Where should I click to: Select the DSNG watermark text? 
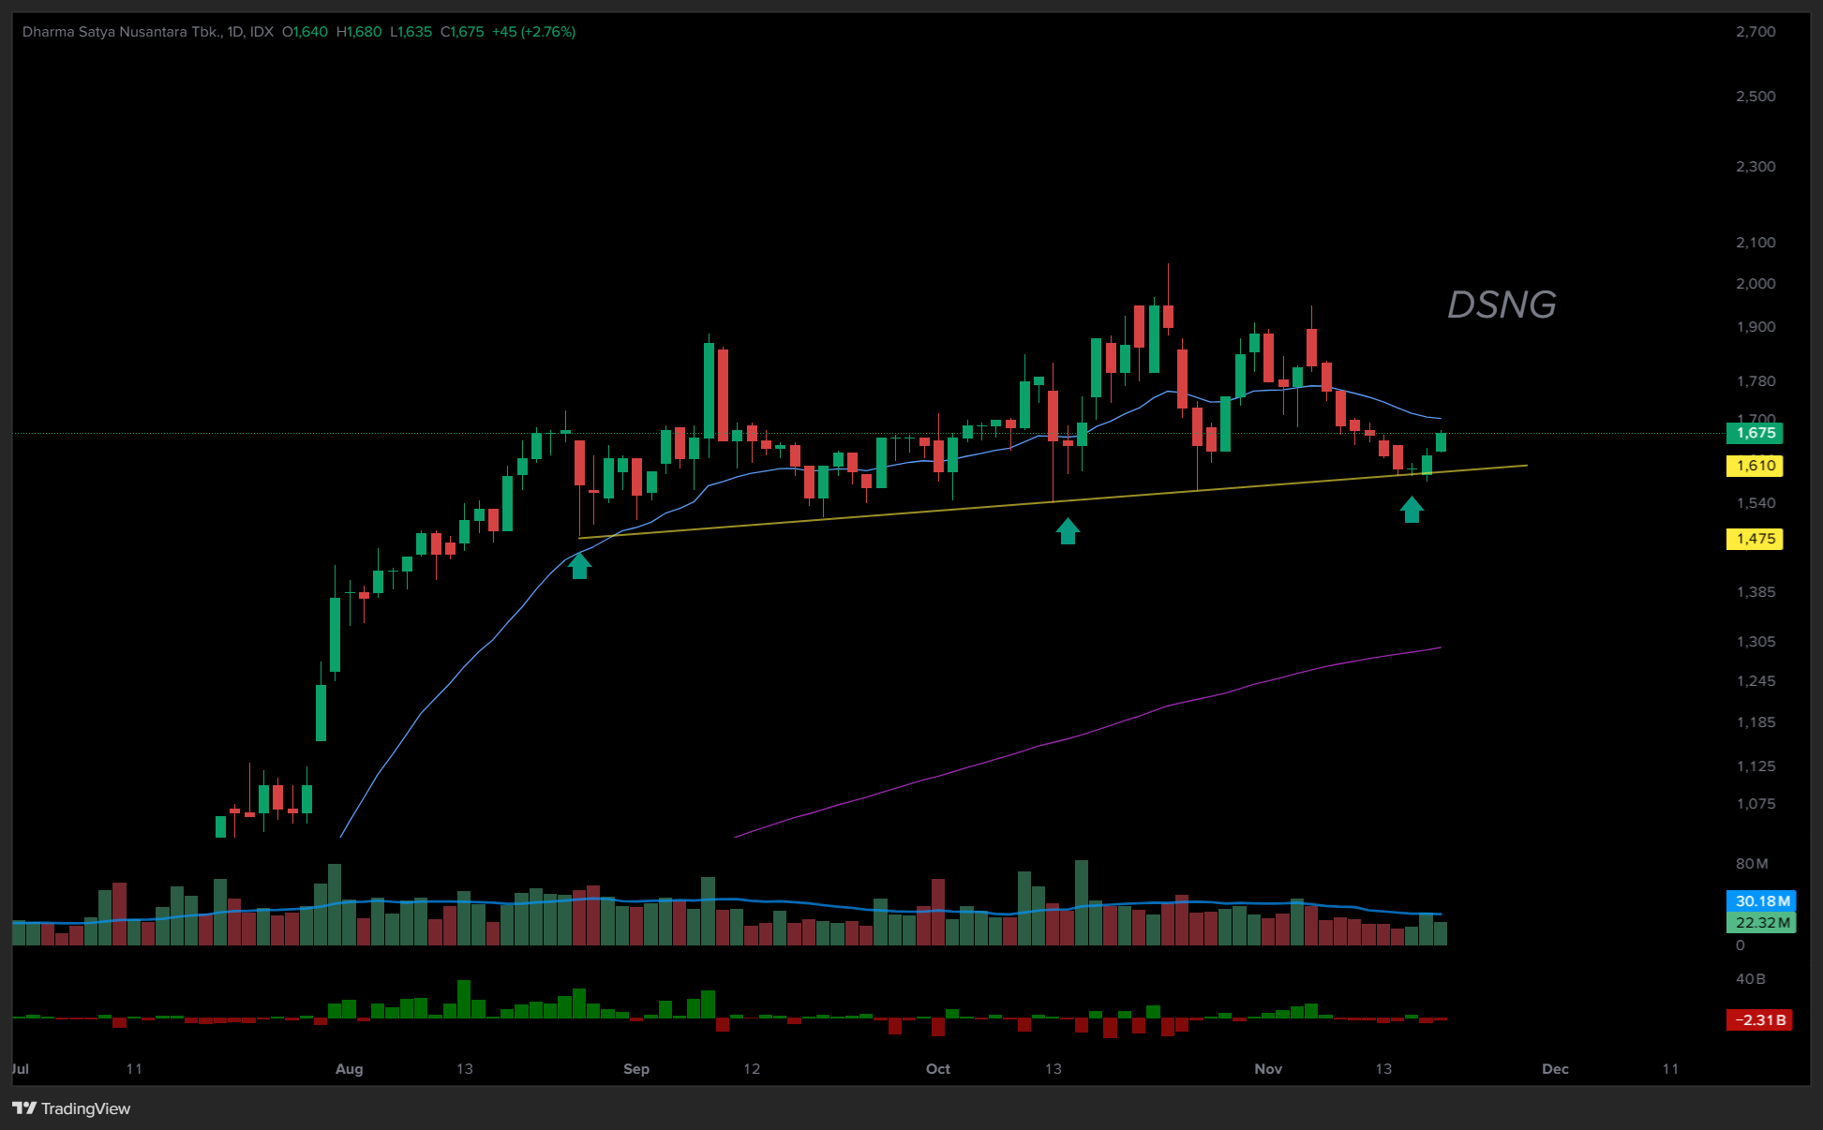pos(1502,305)
